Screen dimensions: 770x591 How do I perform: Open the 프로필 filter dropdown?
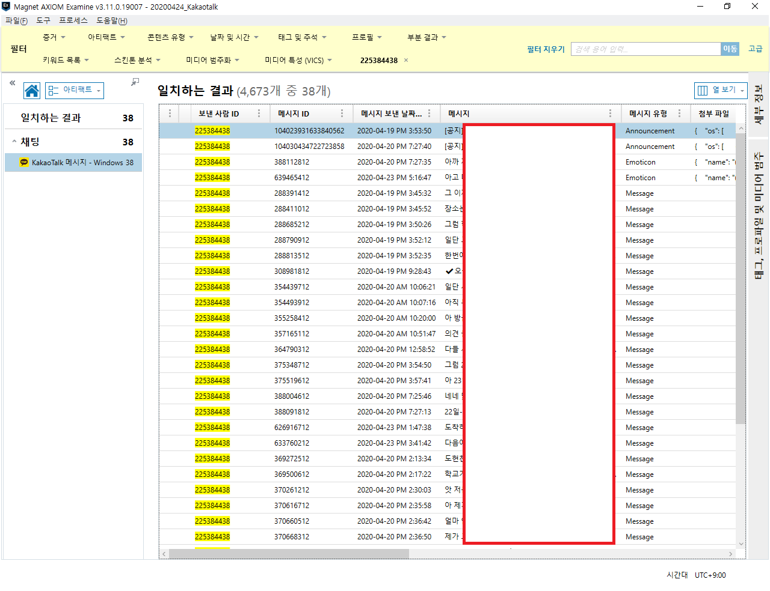(367, 37)
